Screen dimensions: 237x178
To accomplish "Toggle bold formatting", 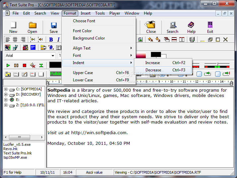I will point(51,40).
